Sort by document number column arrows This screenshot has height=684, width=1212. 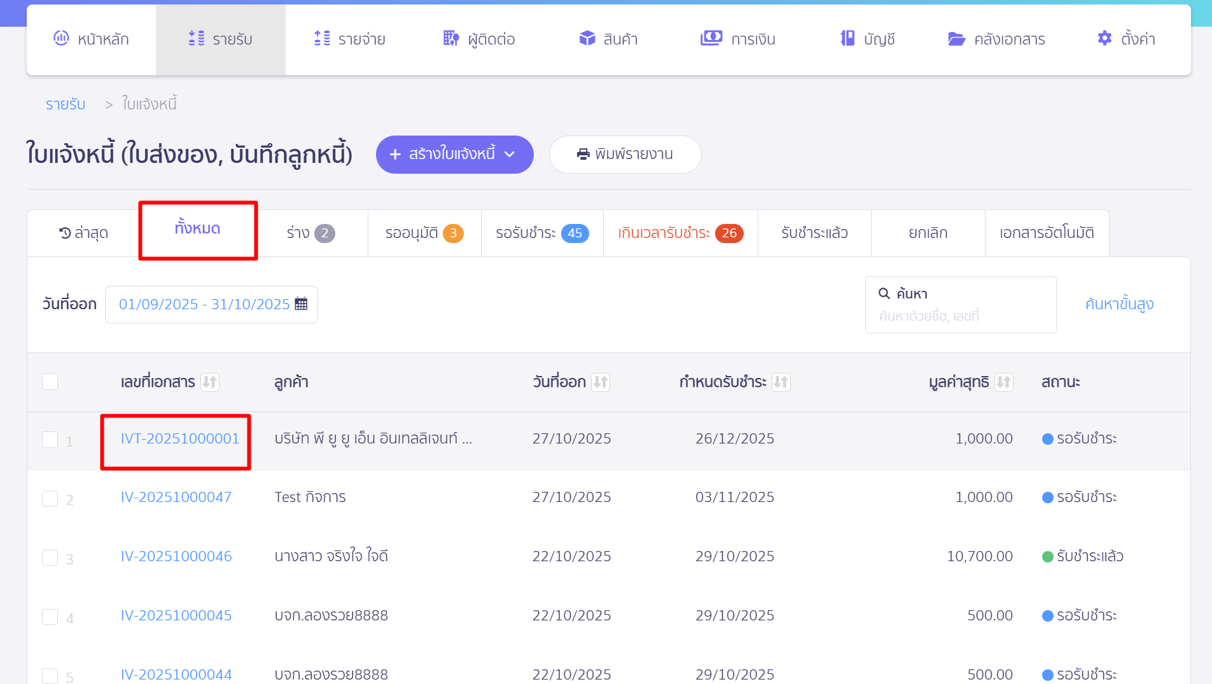coord(209,382)
